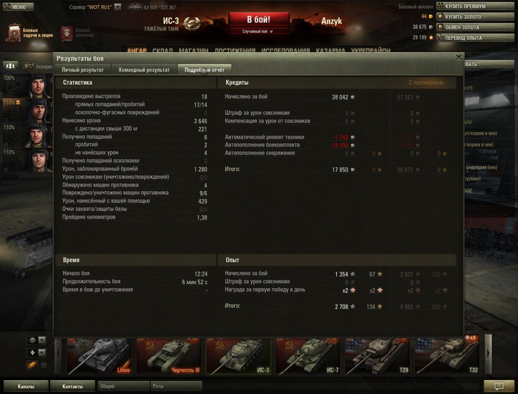Select the Löwe tank in carousel
The image size is (518, 394).
(99, 356)
